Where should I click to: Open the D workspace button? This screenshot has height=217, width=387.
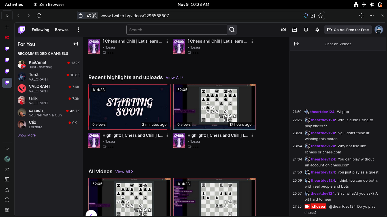tap(7, 16)
